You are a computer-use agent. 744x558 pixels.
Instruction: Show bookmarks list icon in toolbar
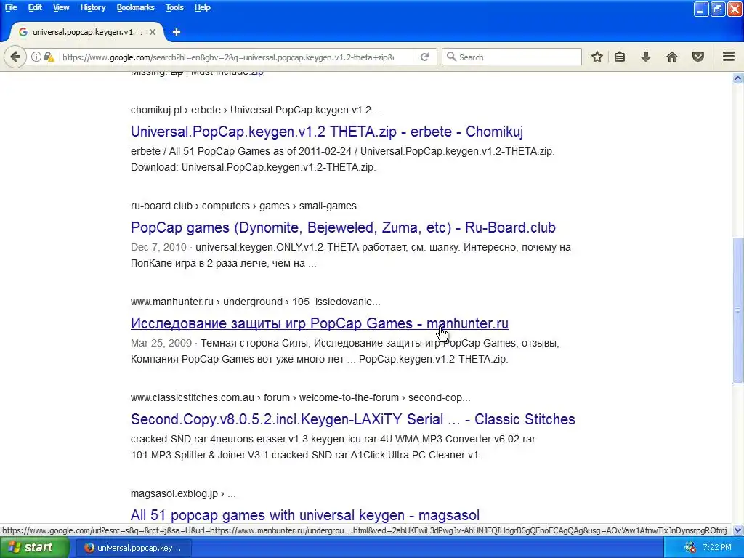620,57
